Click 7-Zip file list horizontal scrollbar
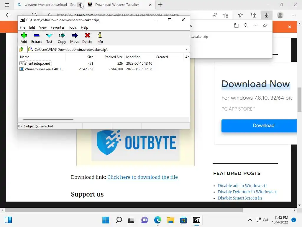Viewport: 302px width, 227px height. pos(48,119)
